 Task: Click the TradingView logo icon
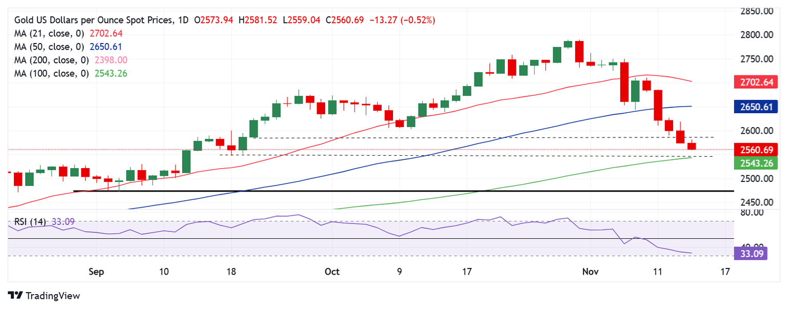click(x=15, y=296)
